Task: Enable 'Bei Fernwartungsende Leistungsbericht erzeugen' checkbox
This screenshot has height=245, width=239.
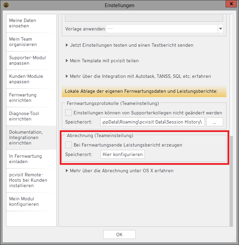Action: [69, 145]
